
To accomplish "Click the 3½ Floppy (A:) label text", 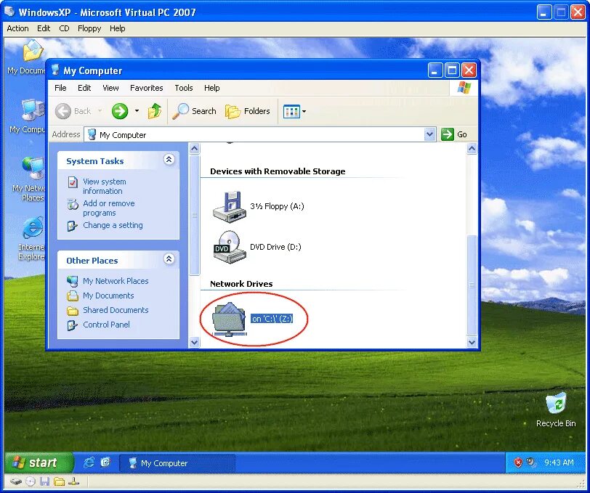I will (278, 206).
